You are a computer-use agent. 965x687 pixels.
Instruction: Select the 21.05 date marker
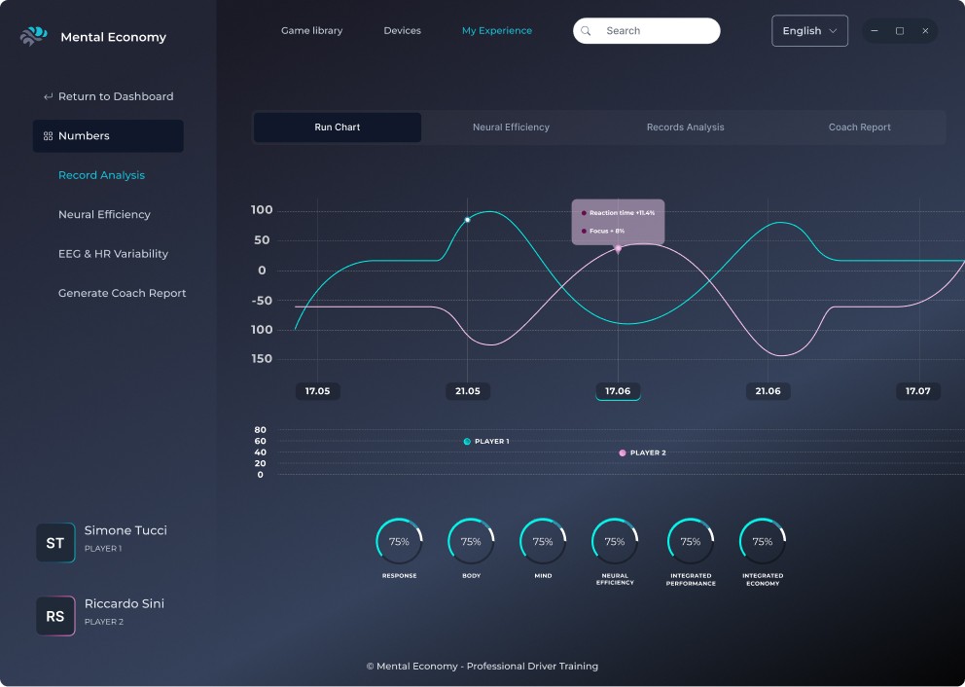[x=468, y=391]
